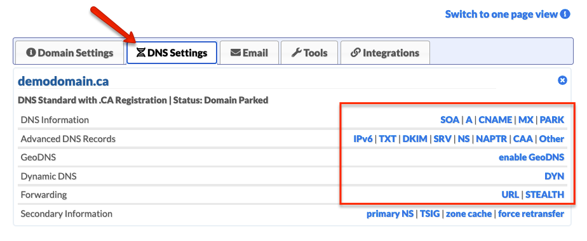587x241 pixels.
Task: Open the Domain Settings tab
Action: click(70, 53)
